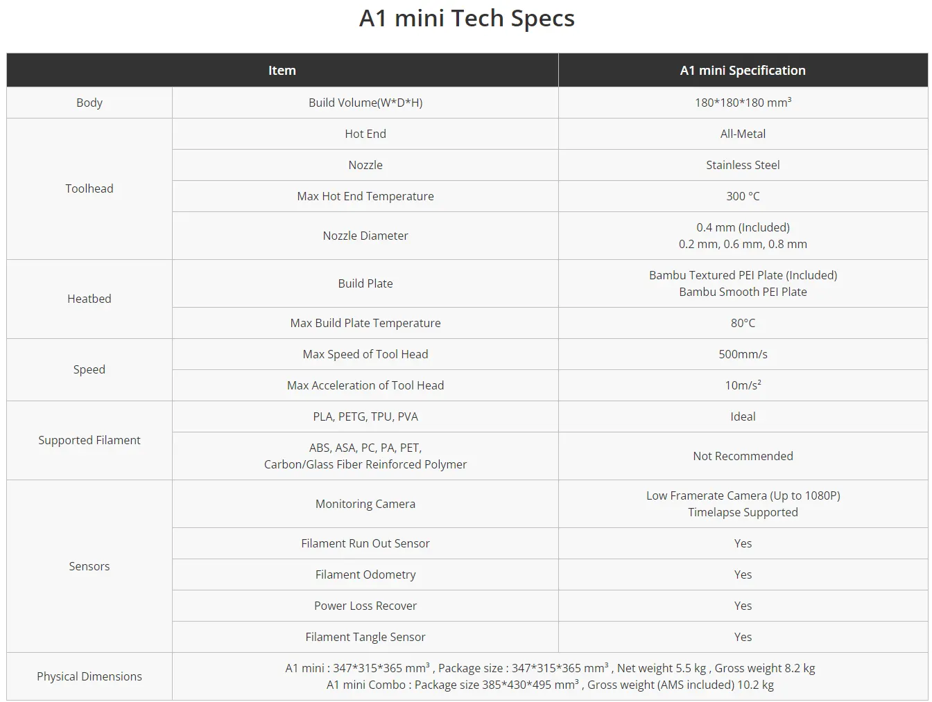Click the "Max Acceleration of Tool Head" label
The height and width of the screenshot is (702, 932).
click(x=365, y=385)
